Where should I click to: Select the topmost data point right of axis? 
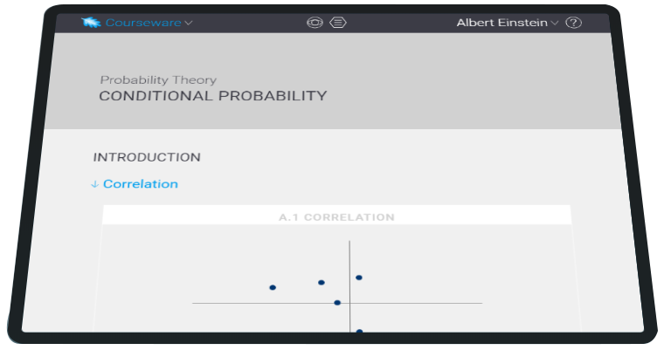pyautogui.click(x=359, y=278)
